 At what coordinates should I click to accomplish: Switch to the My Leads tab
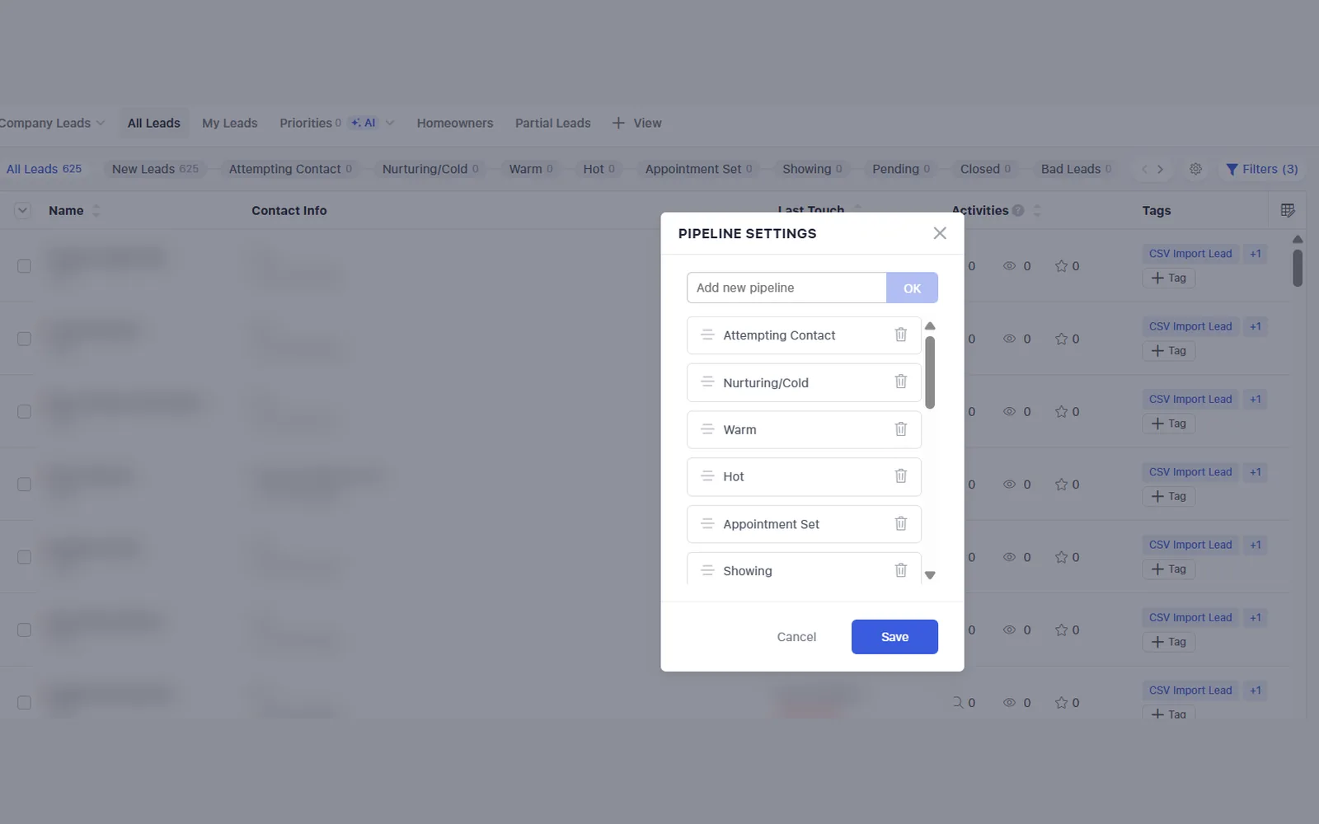click(x=229, y=123)
